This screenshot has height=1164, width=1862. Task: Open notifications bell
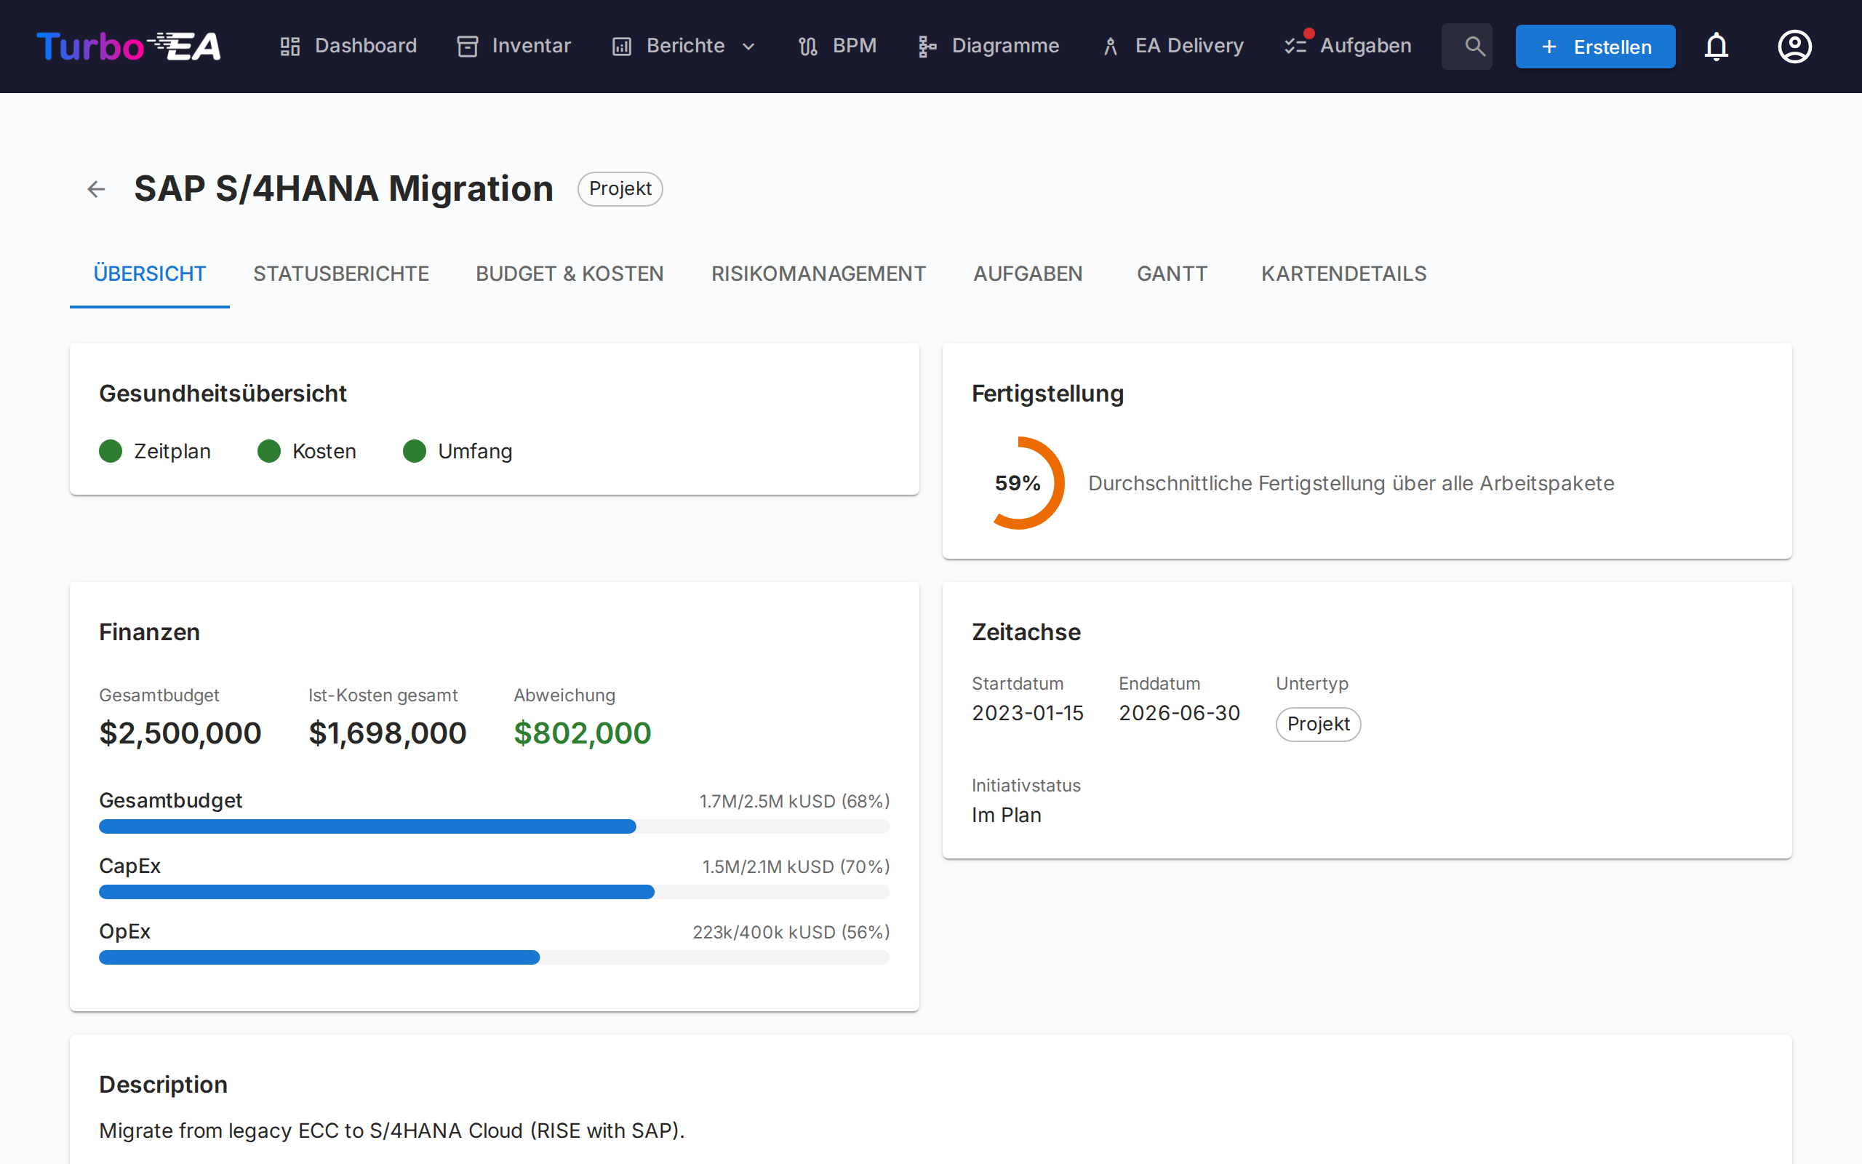1716,46
